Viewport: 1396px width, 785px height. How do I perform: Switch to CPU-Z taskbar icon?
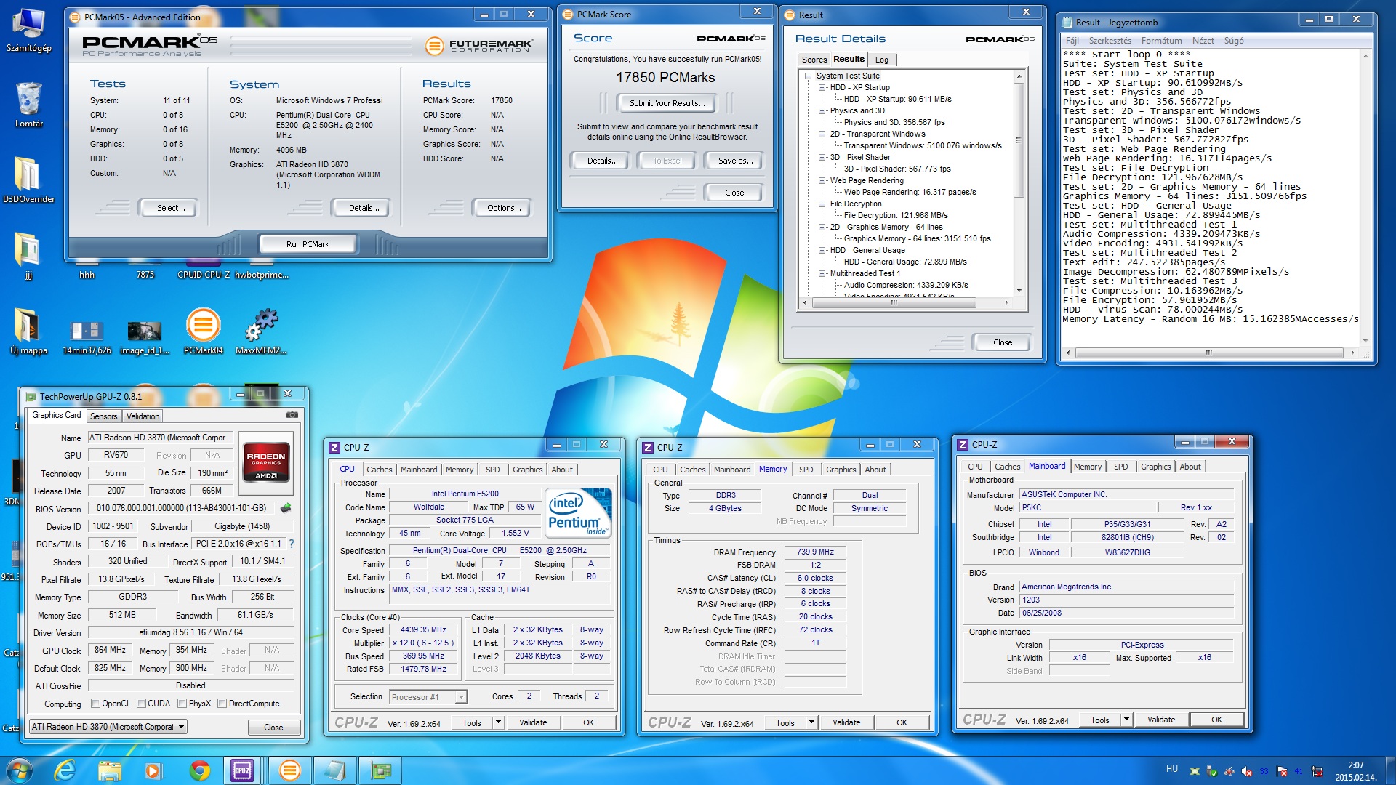[x=242, y=770]
